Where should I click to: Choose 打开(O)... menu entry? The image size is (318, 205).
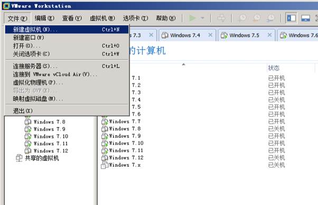(67, 46)
